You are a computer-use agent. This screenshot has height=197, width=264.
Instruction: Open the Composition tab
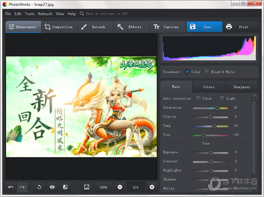coord(59,27)
